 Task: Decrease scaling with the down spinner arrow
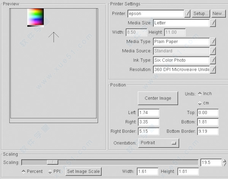click(x=225, y=164)
